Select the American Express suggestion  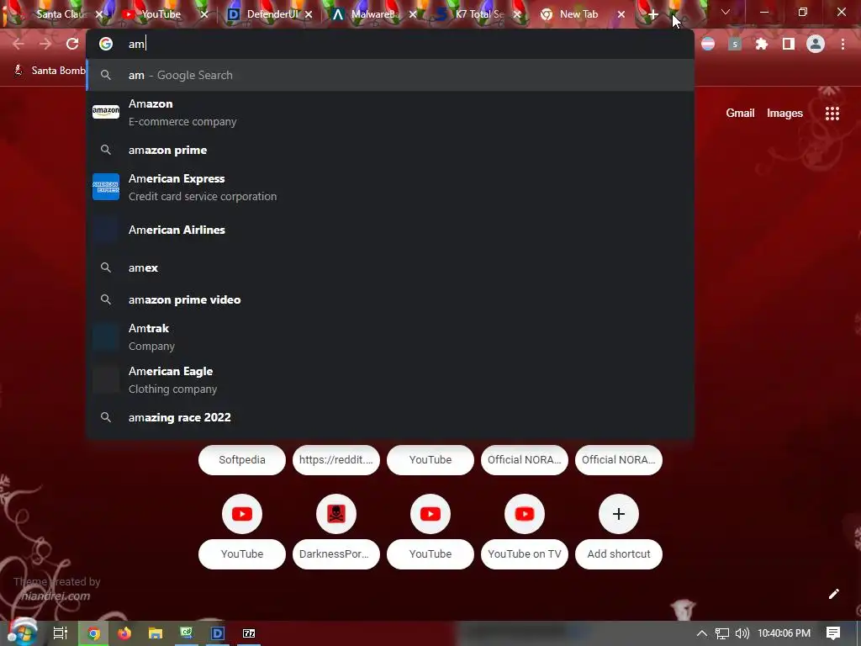(390, 188)
